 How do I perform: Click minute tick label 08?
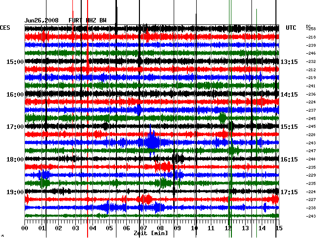(x=160, y=228)
